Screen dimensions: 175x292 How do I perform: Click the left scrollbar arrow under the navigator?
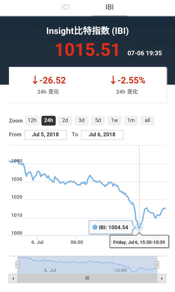click(13, 278)
